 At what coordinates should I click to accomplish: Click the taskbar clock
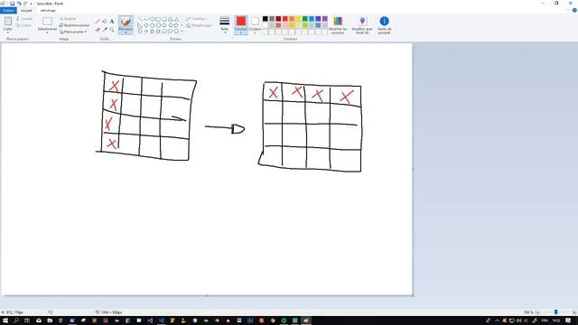click(556, 320)
